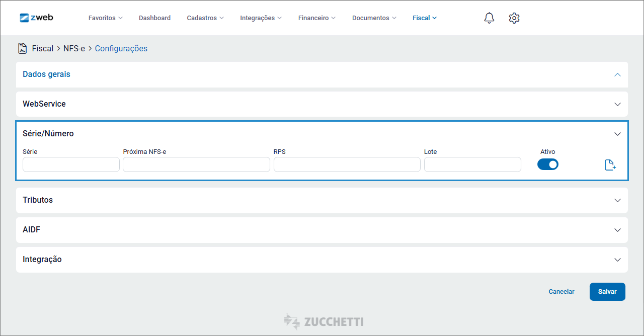This screenshot has width=644, height=336.
Task: Expand the WebService section
Action: (x=617, y=104)
